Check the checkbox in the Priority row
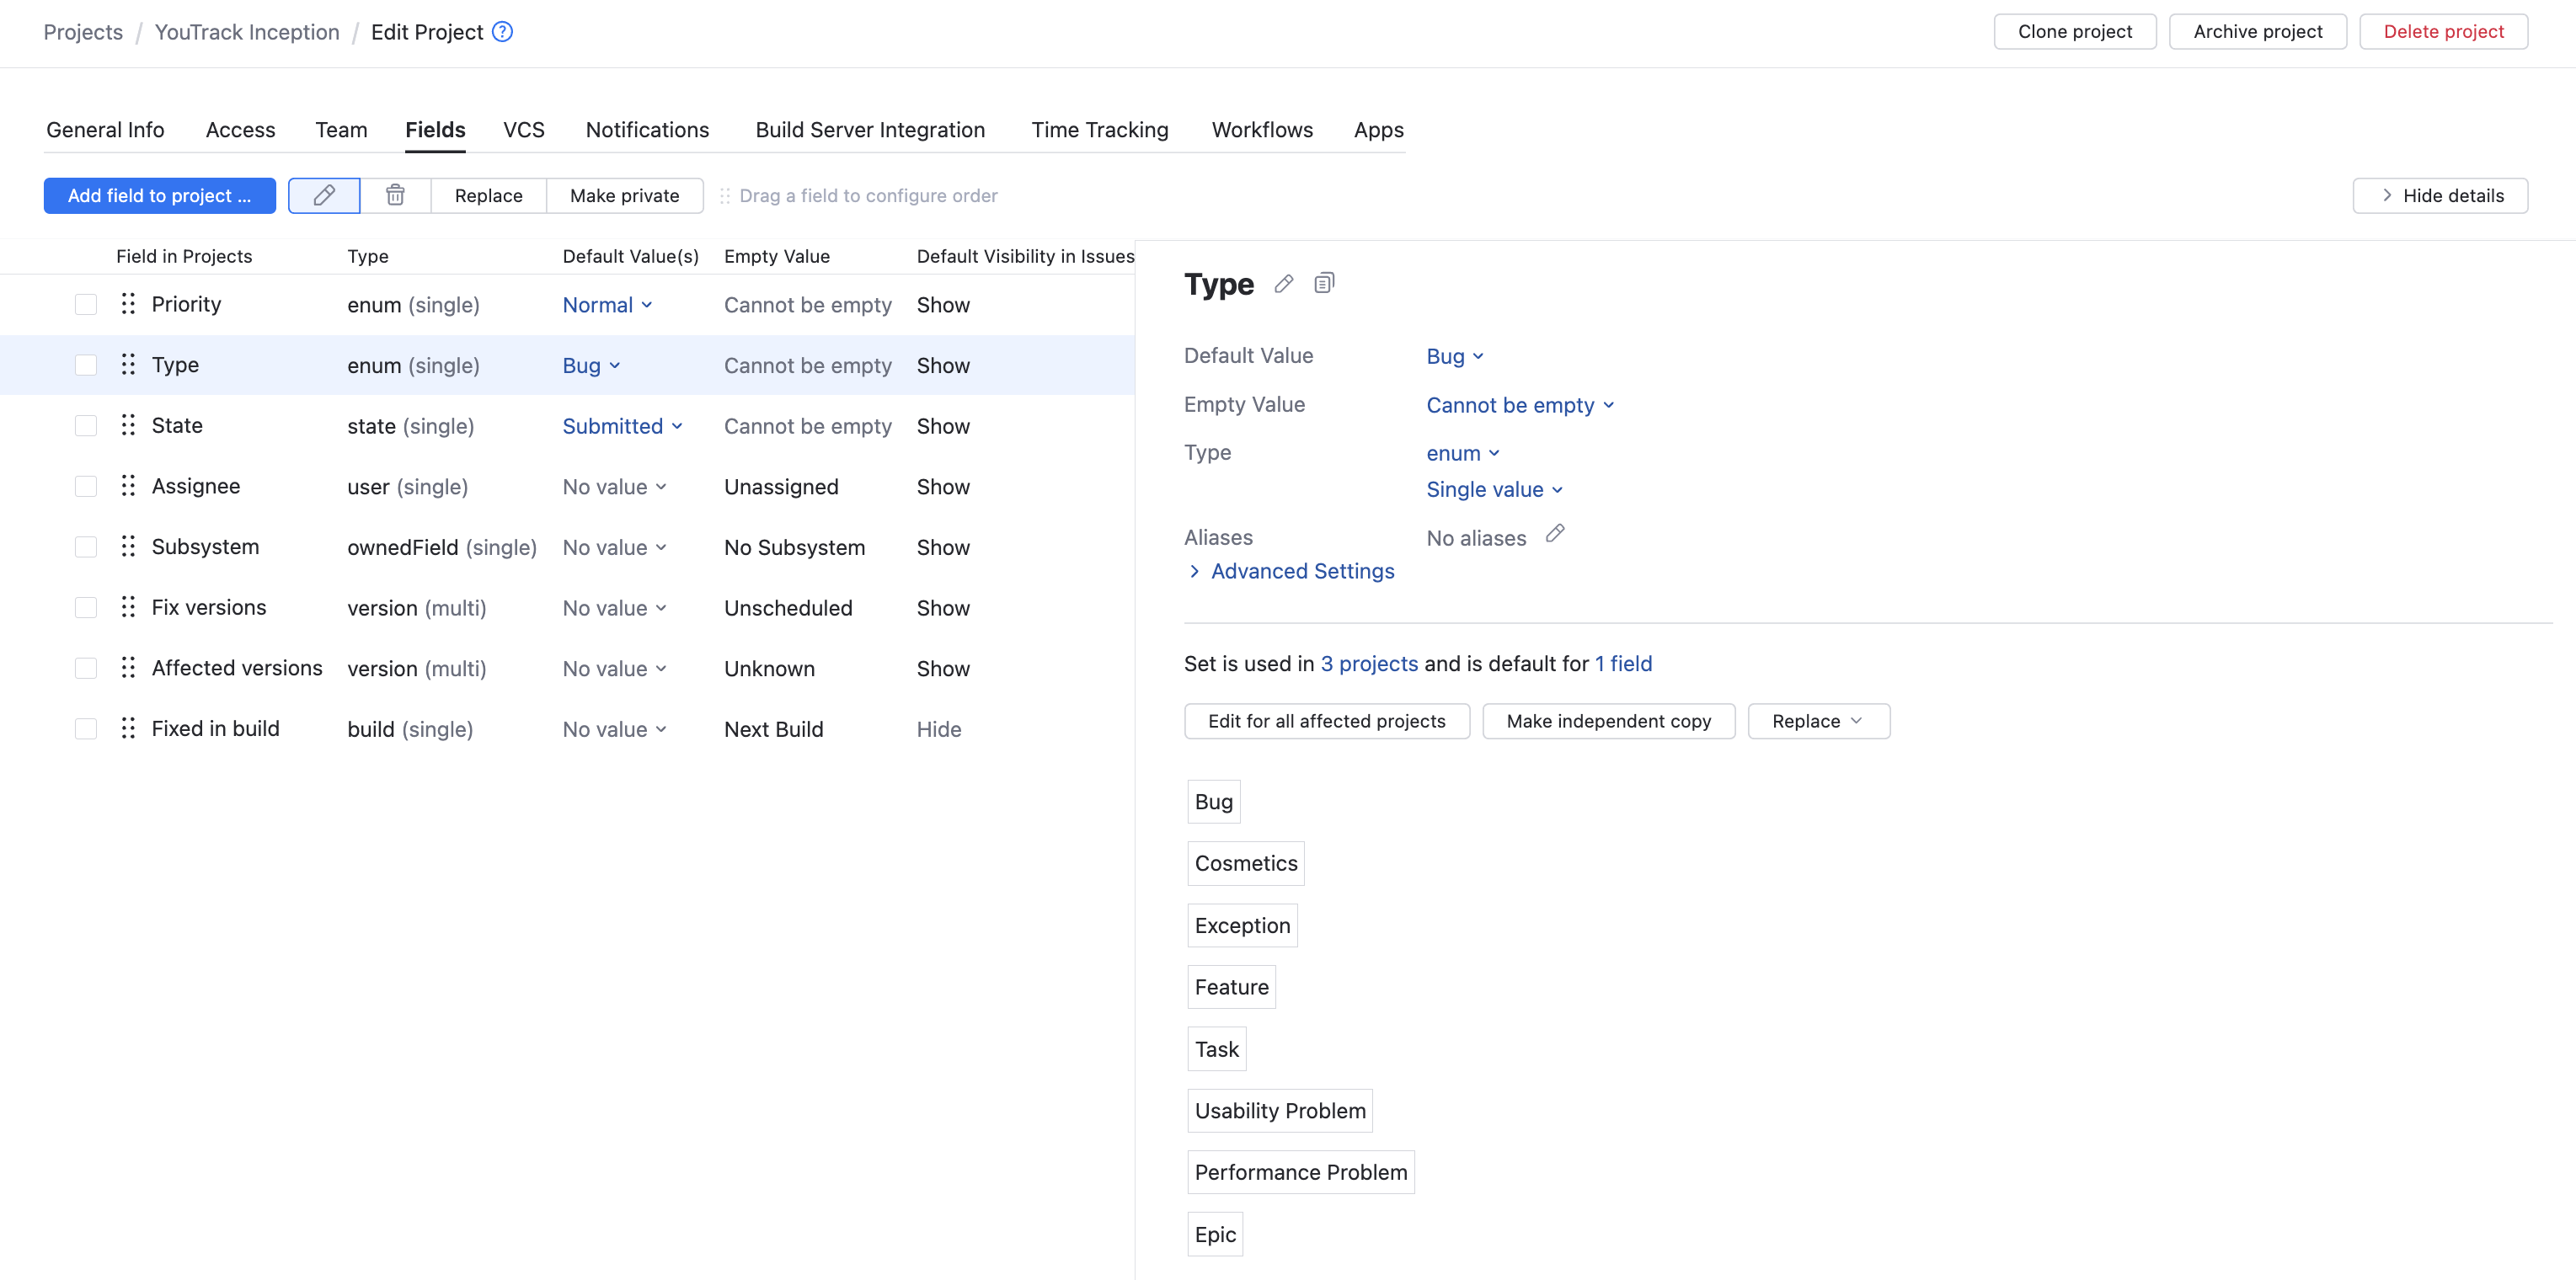Image resolution: width=2576 pixels, height=1280 pixels. [x=85, y=304]
